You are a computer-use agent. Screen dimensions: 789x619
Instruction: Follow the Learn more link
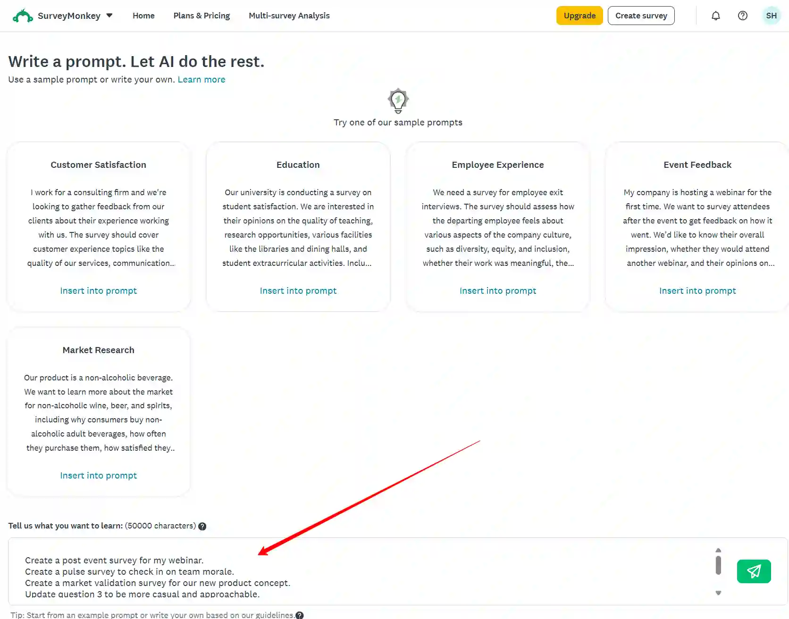pyautogui.click(x=201, y=80)
